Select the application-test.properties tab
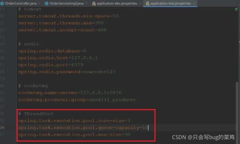The width and height of the screenshot is (240, 144). point(171,3)
